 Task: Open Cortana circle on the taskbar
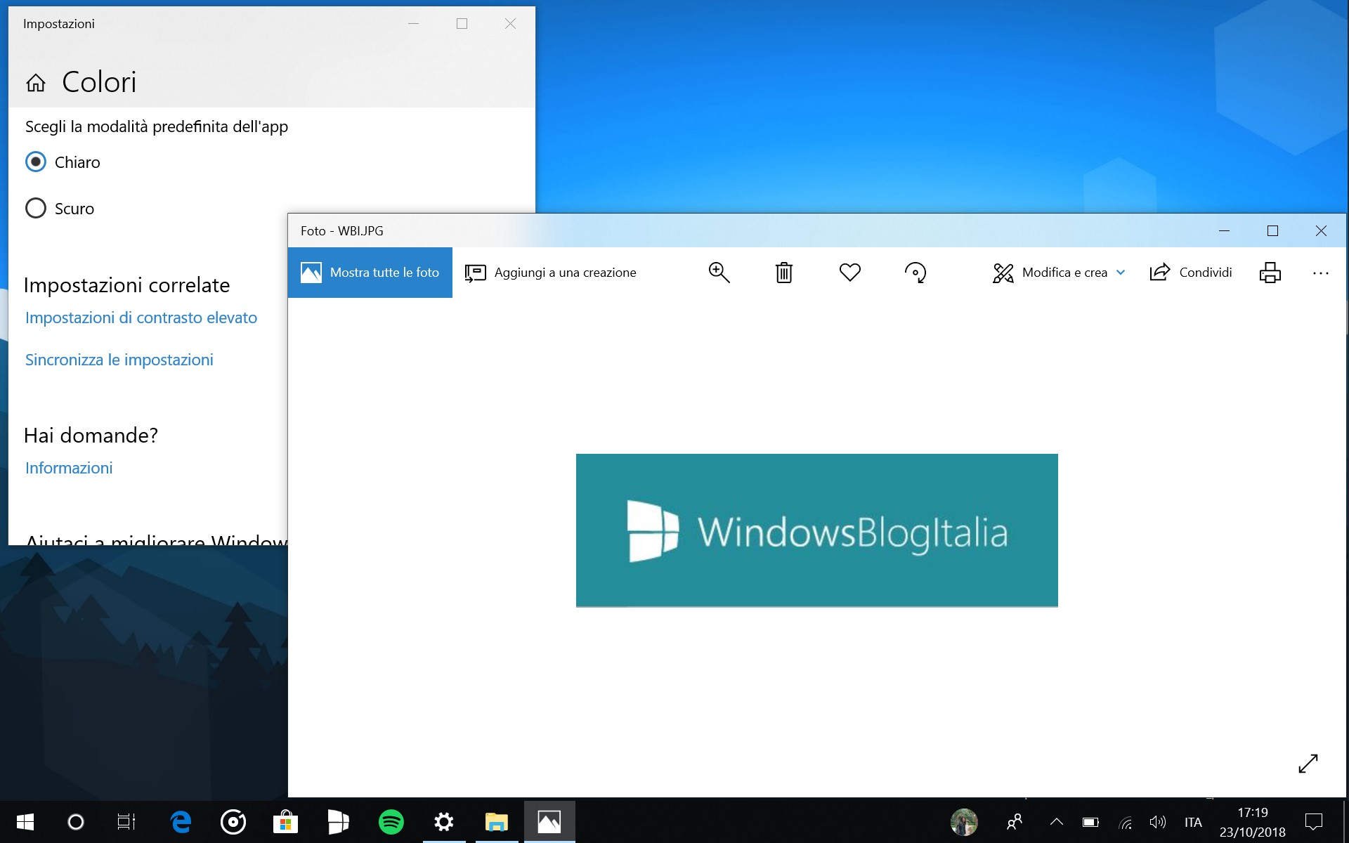[x=75, y=822]
